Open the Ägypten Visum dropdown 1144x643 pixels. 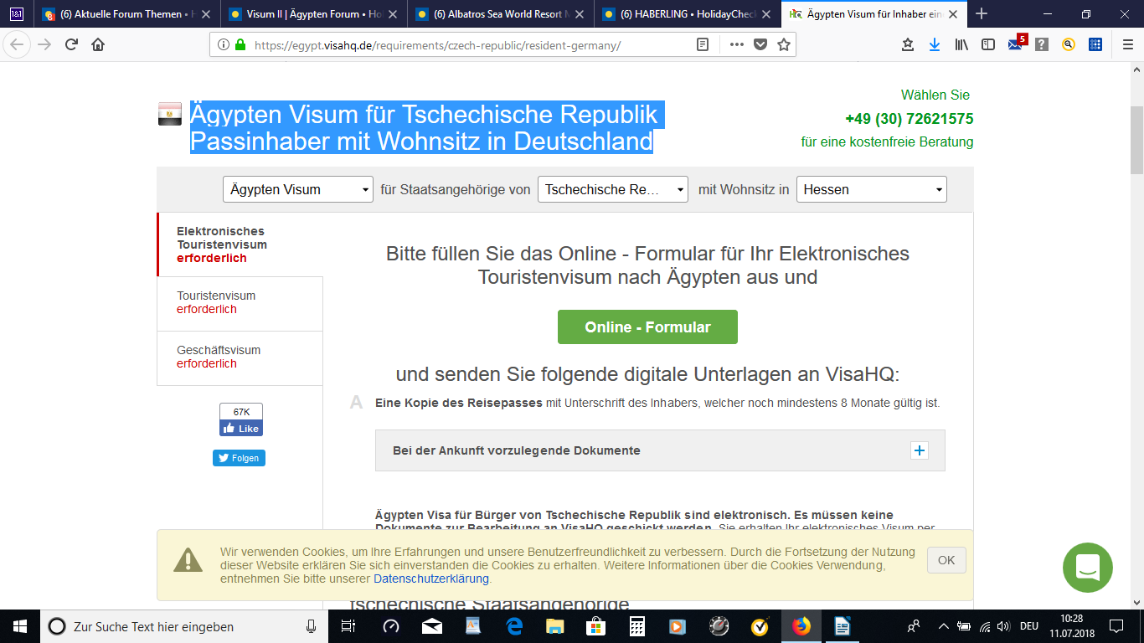(298, 189)
